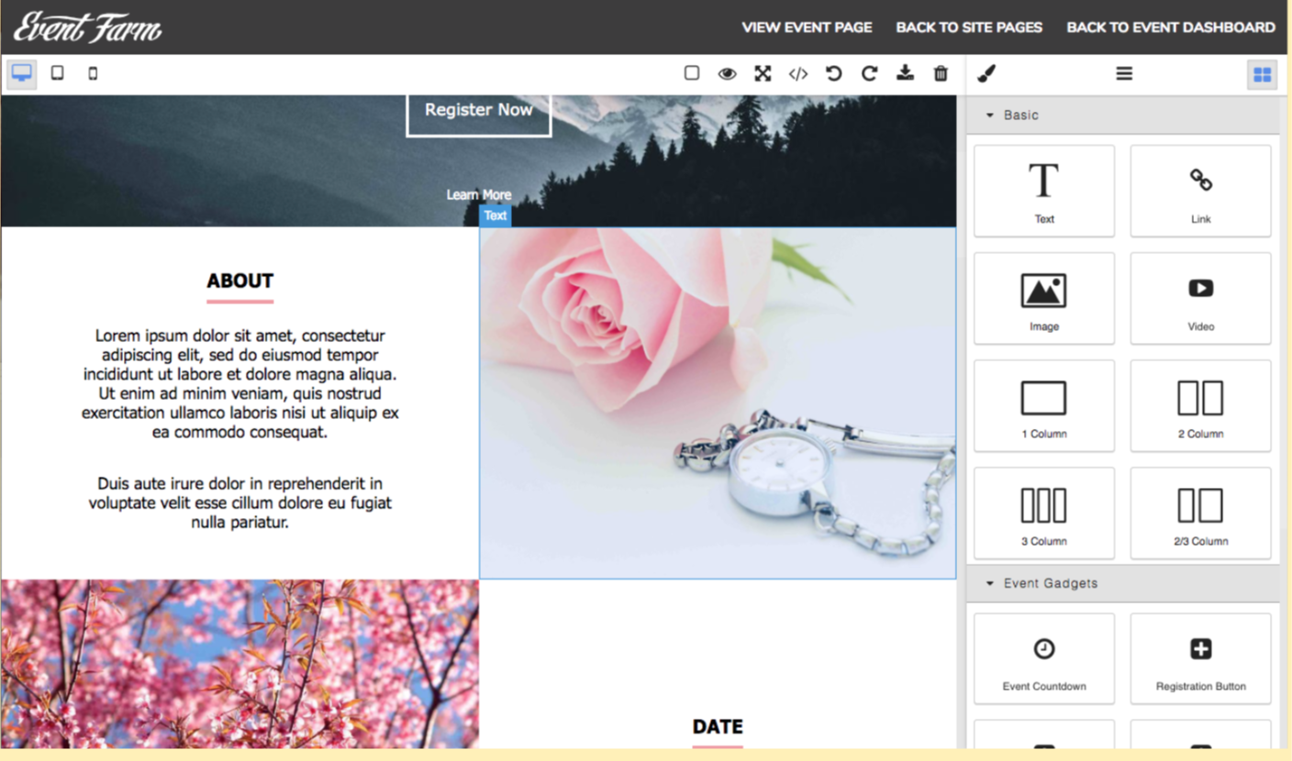Open the blocks grid tab
Image resolution: width=1292 pixels, height=761 pixels.
tap(1263, 74)
